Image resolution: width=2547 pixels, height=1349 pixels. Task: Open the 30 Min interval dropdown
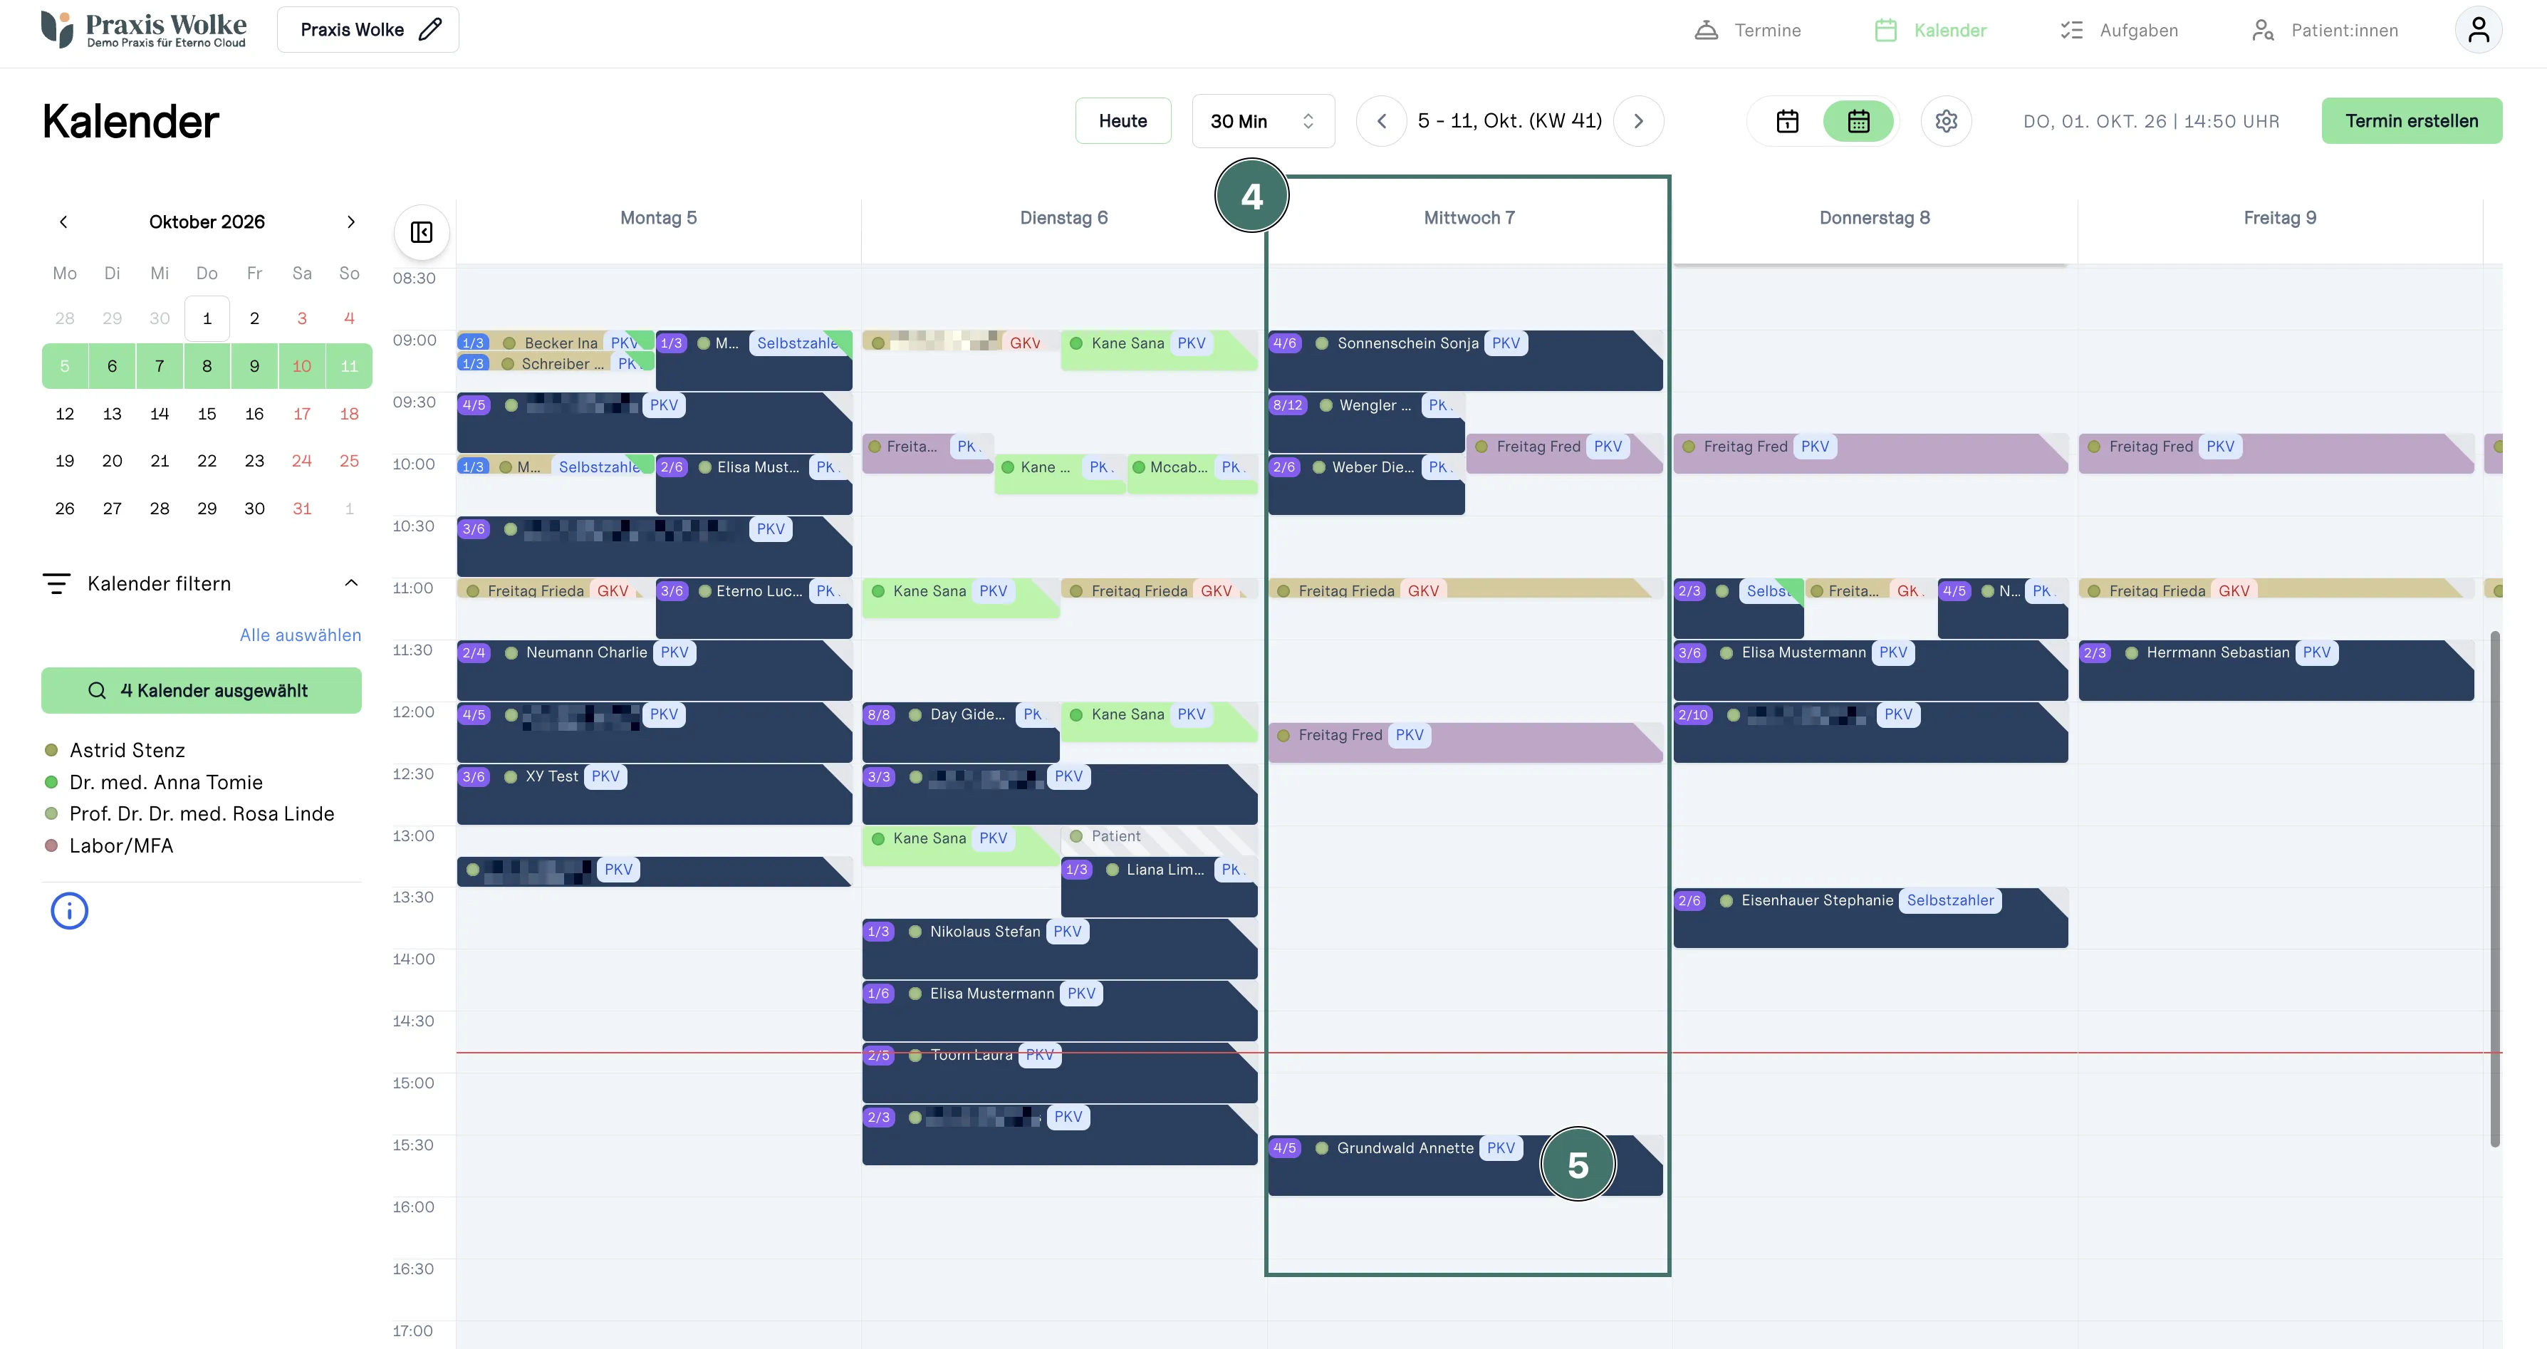(x=1263, y=120)
